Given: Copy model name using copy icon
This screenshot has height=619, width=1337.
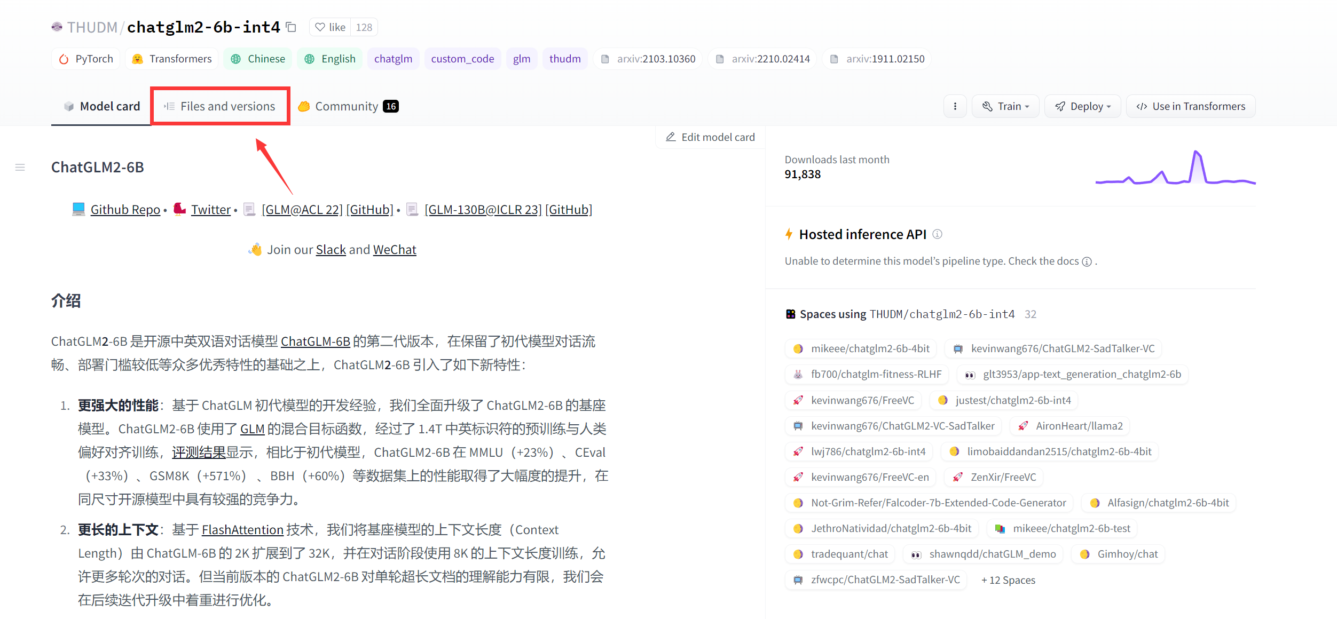Looking at the screenshot, I should [291, 27].
